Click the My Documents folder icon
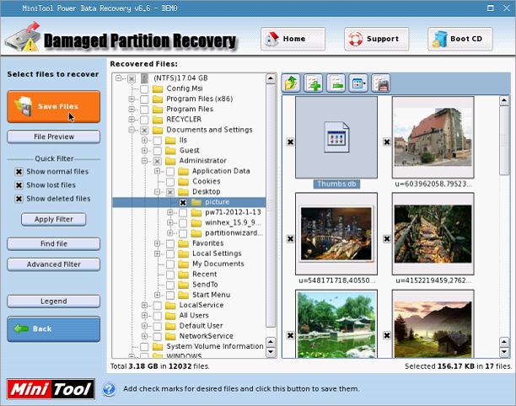The height and width of the screenshot is (406, 516). [x=183, y=264]
